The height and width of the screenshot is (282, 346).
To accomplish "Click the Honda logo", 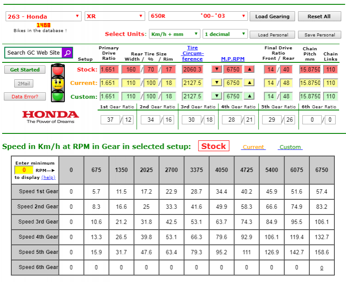I will coord(51,116).
